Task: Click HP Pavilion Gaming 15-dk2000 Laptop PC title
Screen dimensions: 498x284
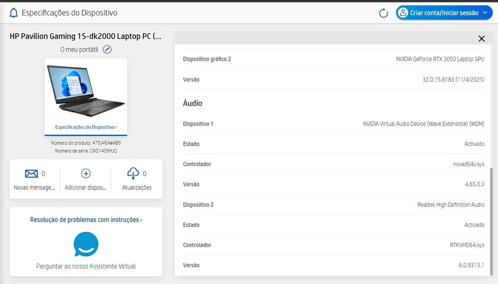Action: pos(85,36)
